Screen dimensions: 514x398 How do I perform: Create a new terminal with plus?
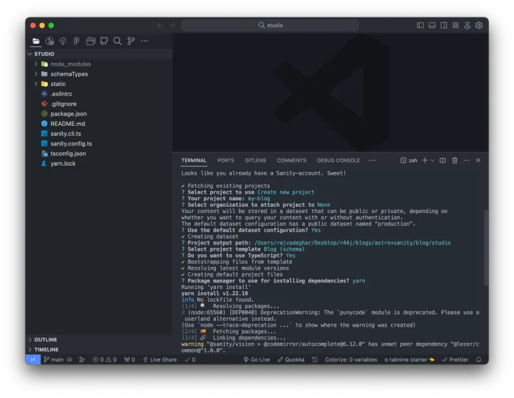pos(425,160)
